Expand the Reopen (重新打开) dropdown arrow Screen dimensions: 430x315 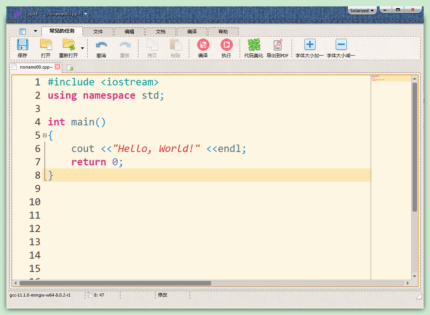click(x=82, y=48)
